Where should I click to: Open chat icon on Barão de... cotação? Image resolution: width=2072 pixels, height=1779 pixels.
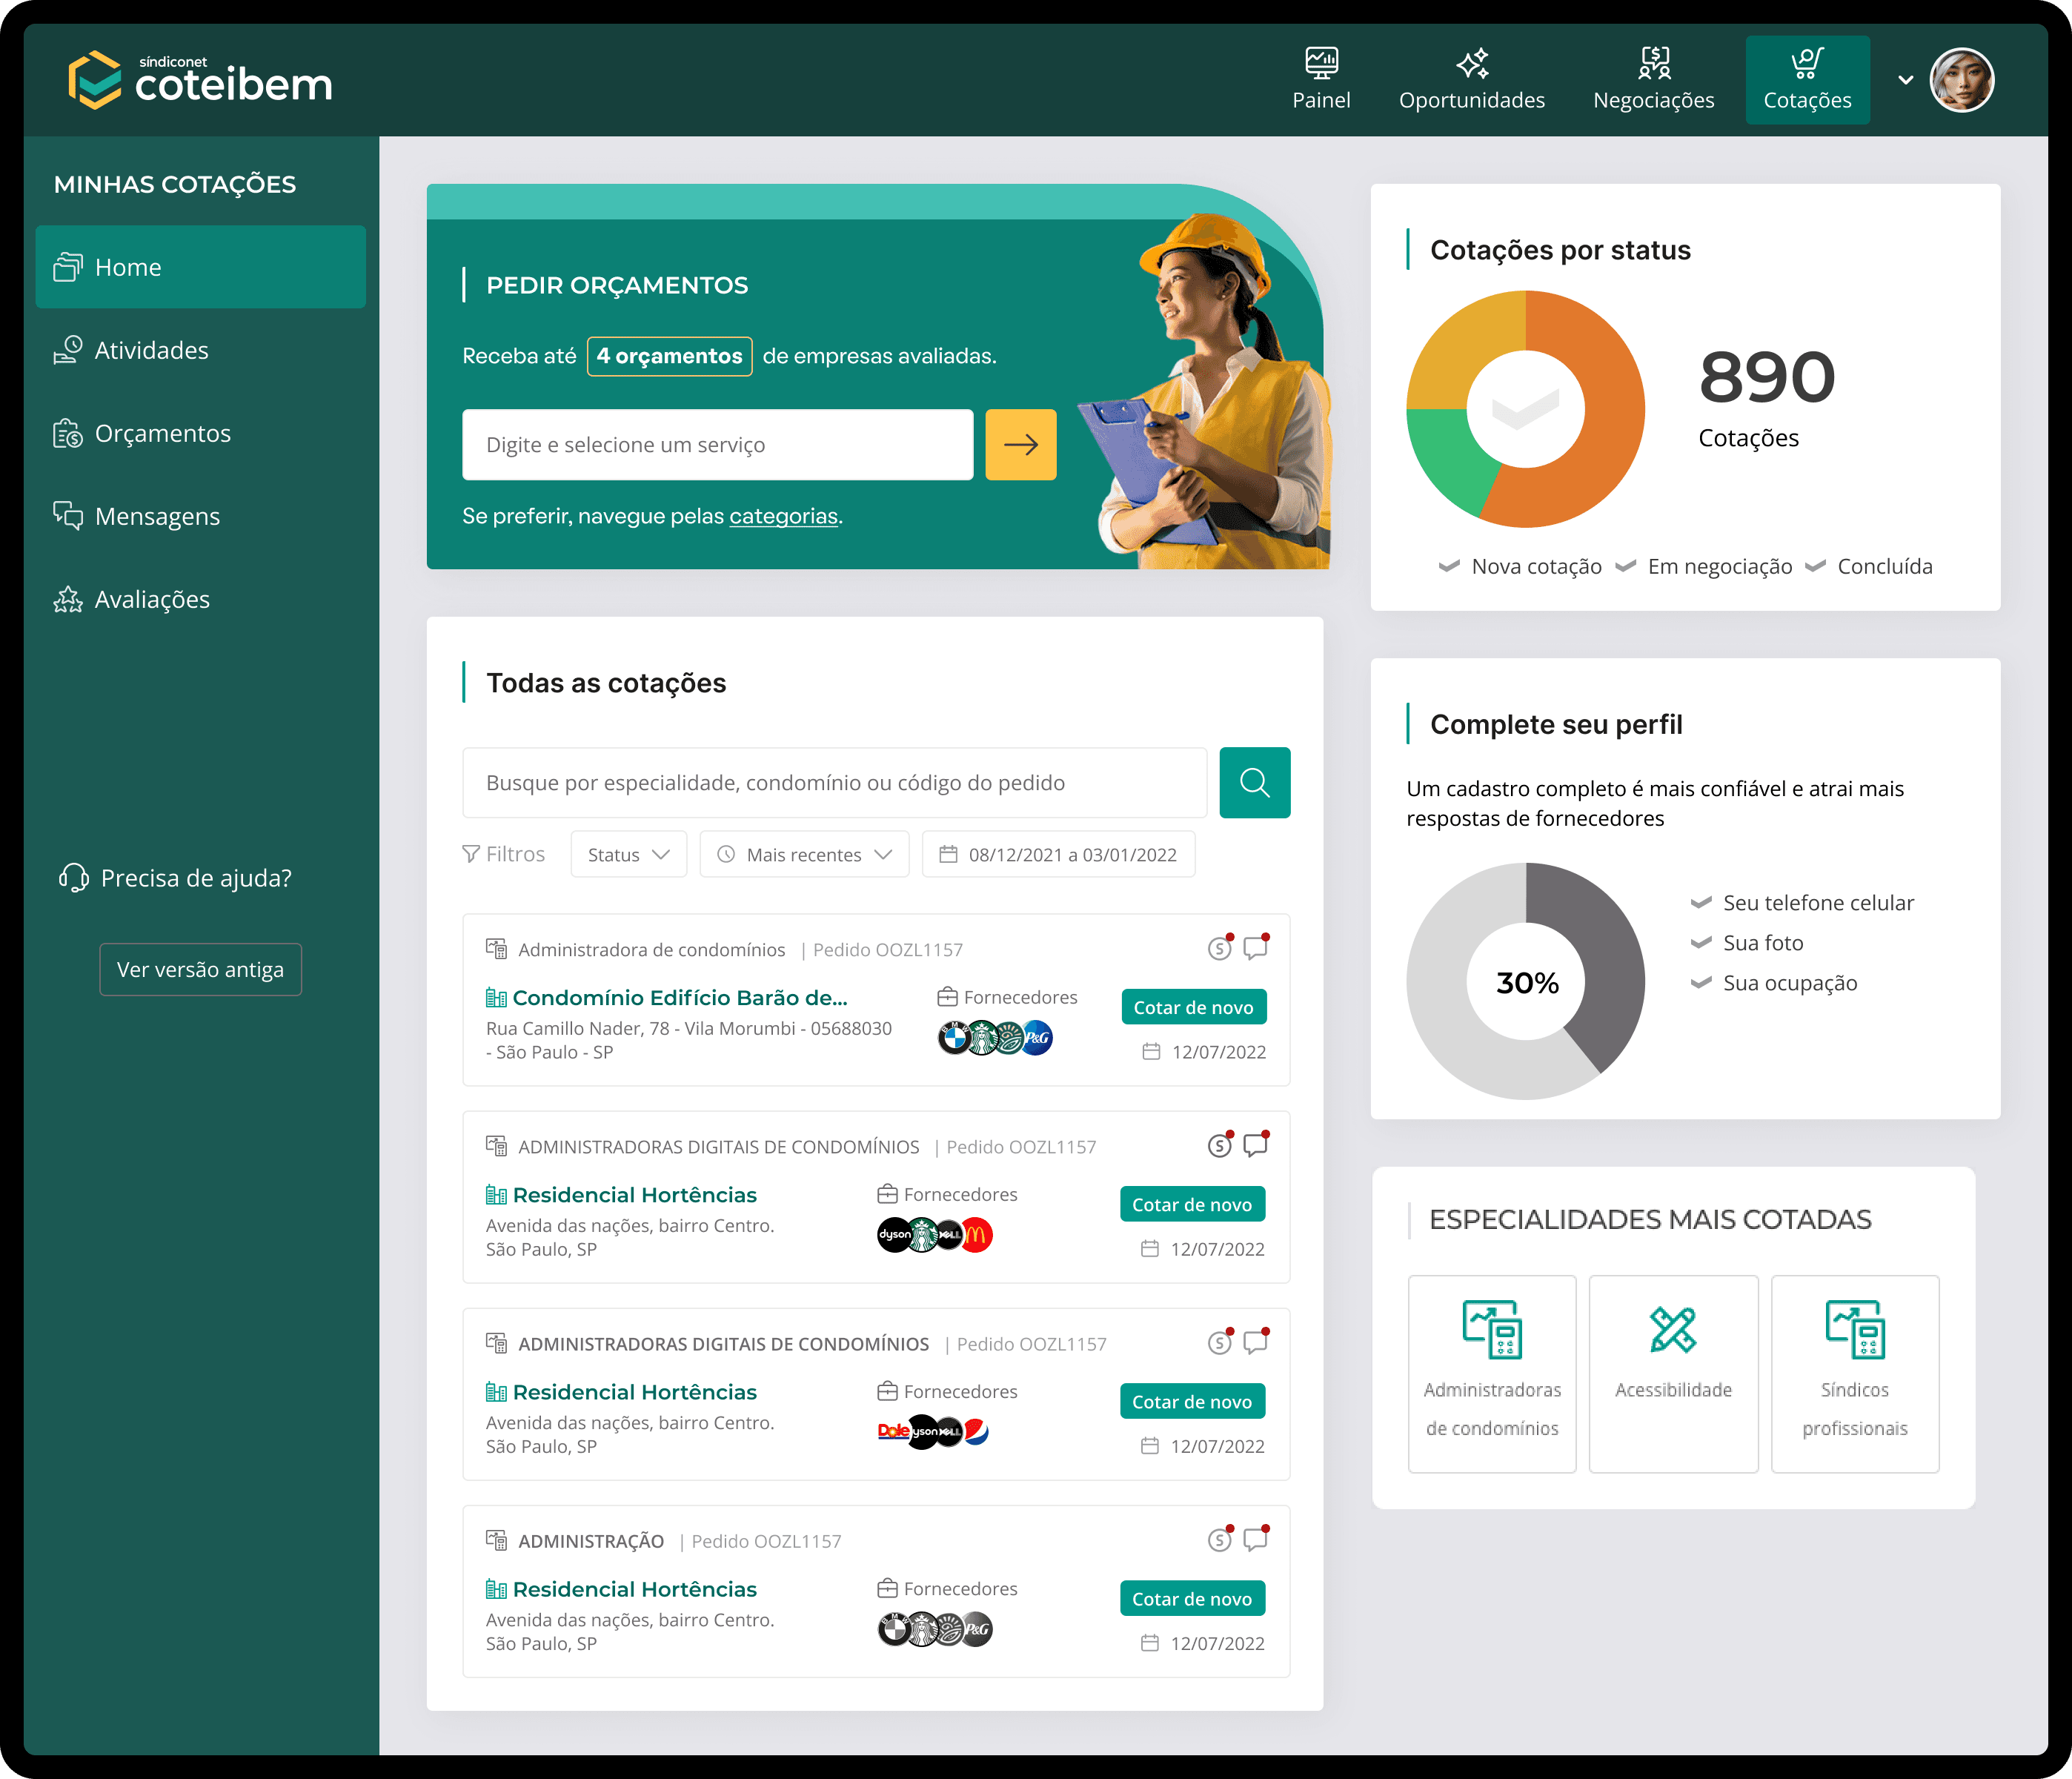coord(1255,948)
